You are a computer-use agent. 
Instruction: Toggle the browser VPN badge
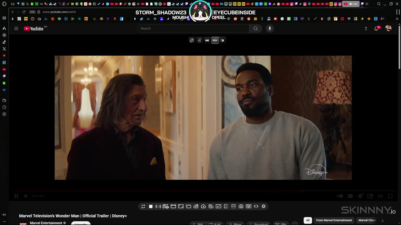[32, 12]
